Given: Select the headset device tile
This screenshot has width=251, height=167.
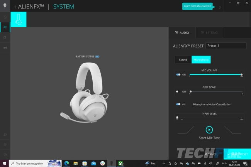Looking at the screenshot, I should (19, 20).
